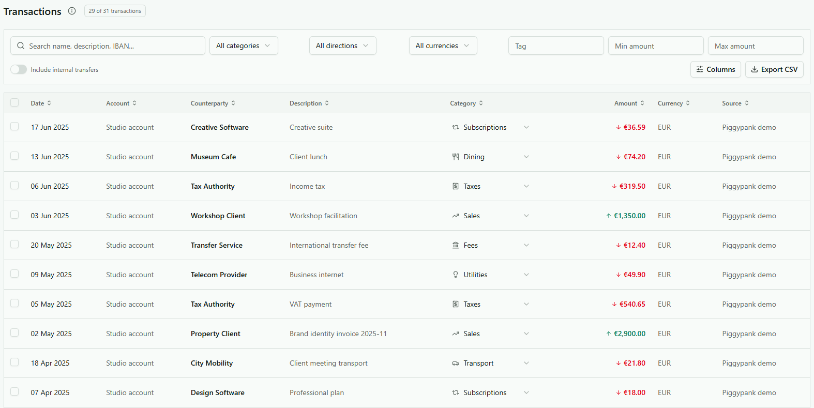Toggle Include internal transfers switch
The height and width of the screenshot is (408, 814).
click(19, 69)
